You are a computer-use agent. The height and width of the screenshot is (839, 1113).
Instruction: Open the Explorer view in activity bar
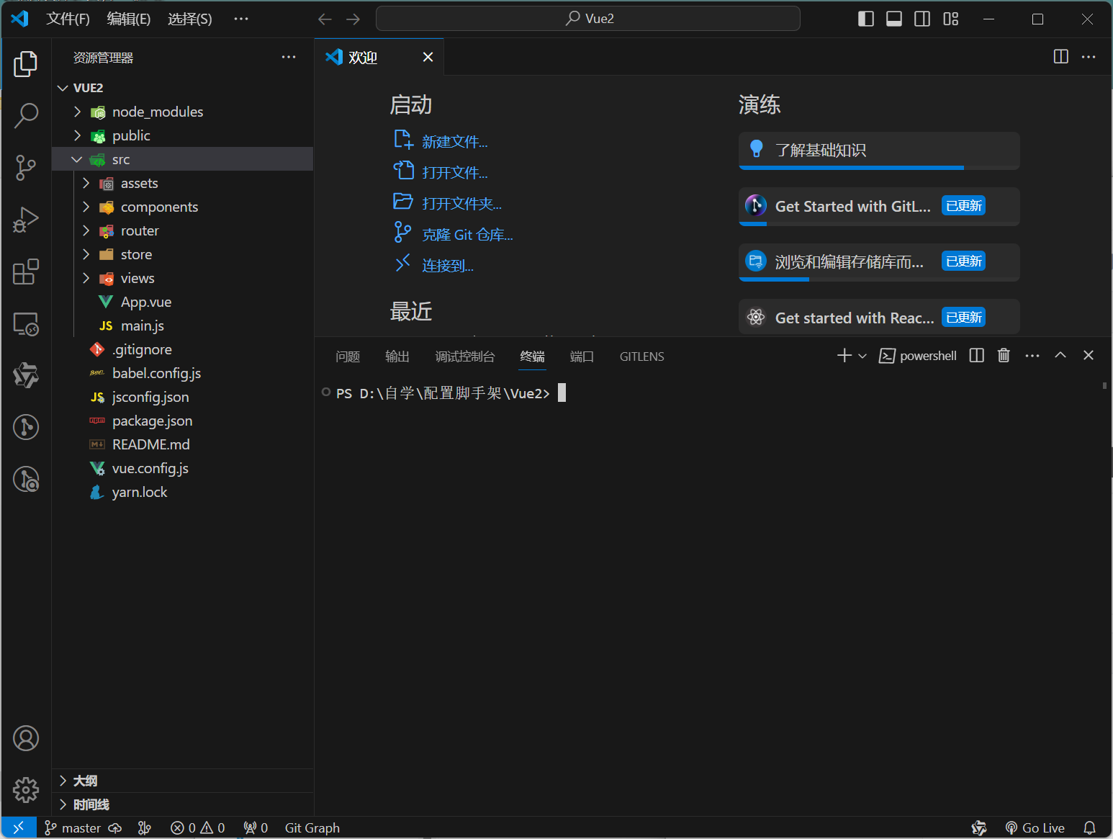(x=26, y=64)
